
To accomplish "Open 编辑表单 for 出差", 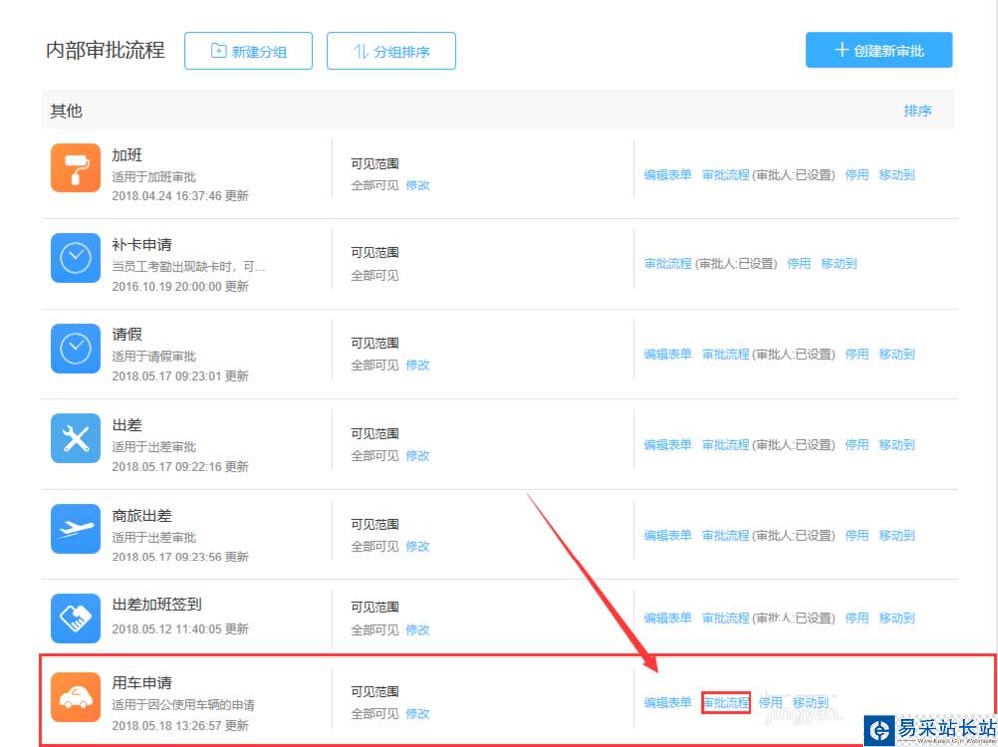I will (667, 445).
